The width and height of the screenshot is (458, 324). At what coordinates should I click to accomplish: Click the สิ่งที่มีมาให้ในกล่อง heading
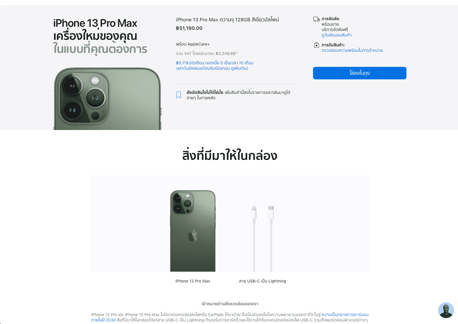[x=230, y=155]
